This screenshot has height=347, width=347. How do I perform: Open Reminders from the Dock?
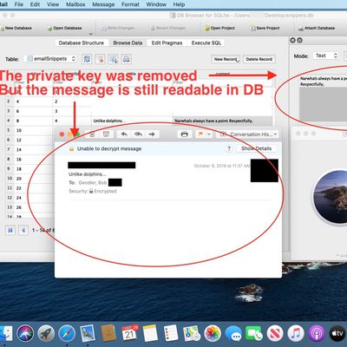pos(171,333)
